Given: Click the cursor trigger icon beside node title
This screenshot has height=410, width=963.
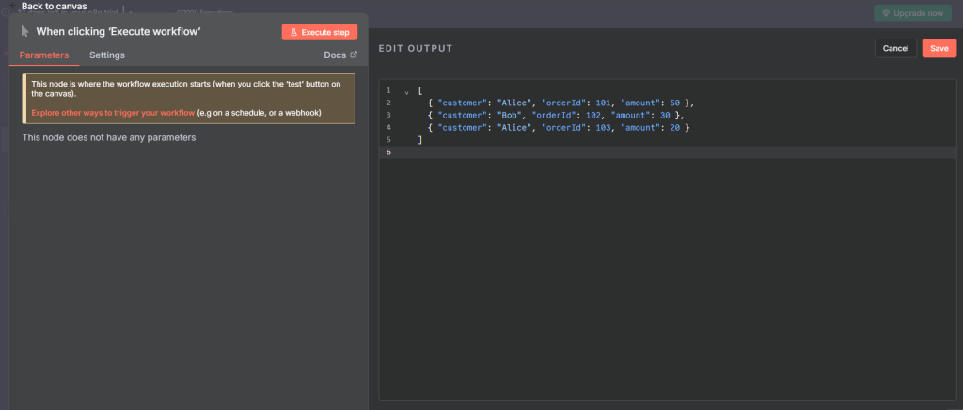Looking at the screenshot, I should coord(25,31).
